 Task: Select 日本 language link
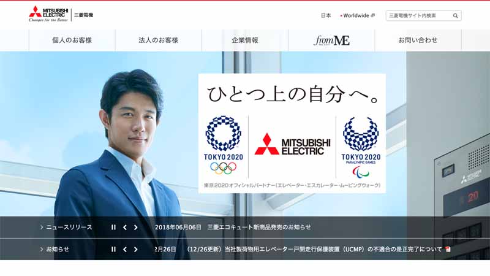(x=326, y=15)
